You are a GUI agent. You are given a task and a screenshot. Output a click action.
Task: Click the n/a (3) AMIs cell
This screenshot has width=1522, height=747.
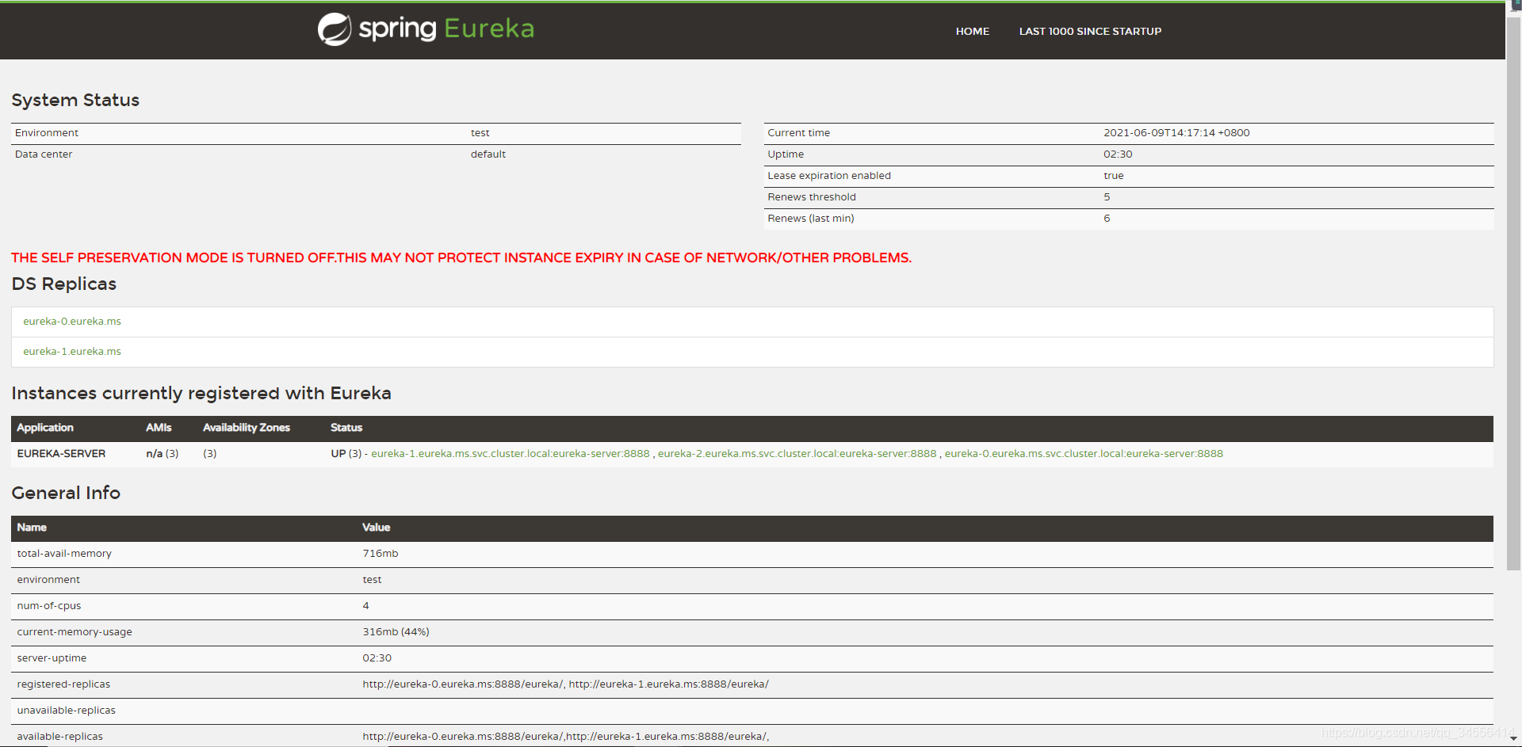click(x=163, y=454)
